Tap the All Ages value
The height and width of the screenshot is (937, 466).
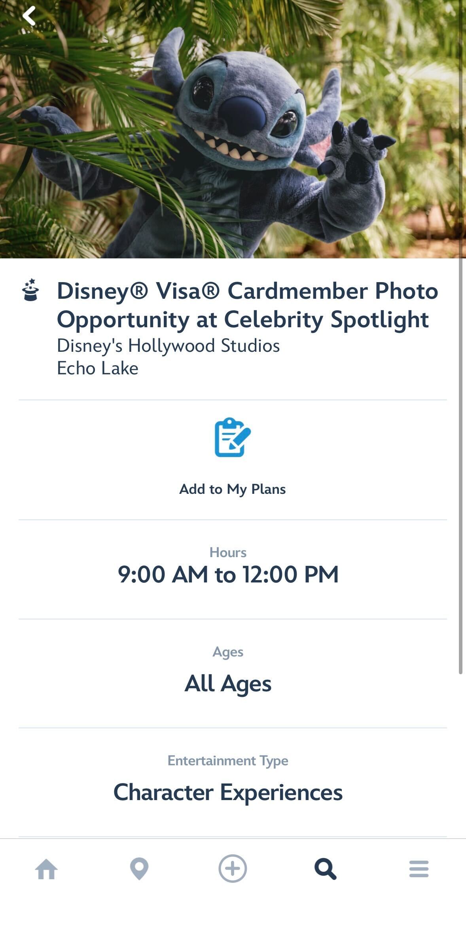pos(228,683)
